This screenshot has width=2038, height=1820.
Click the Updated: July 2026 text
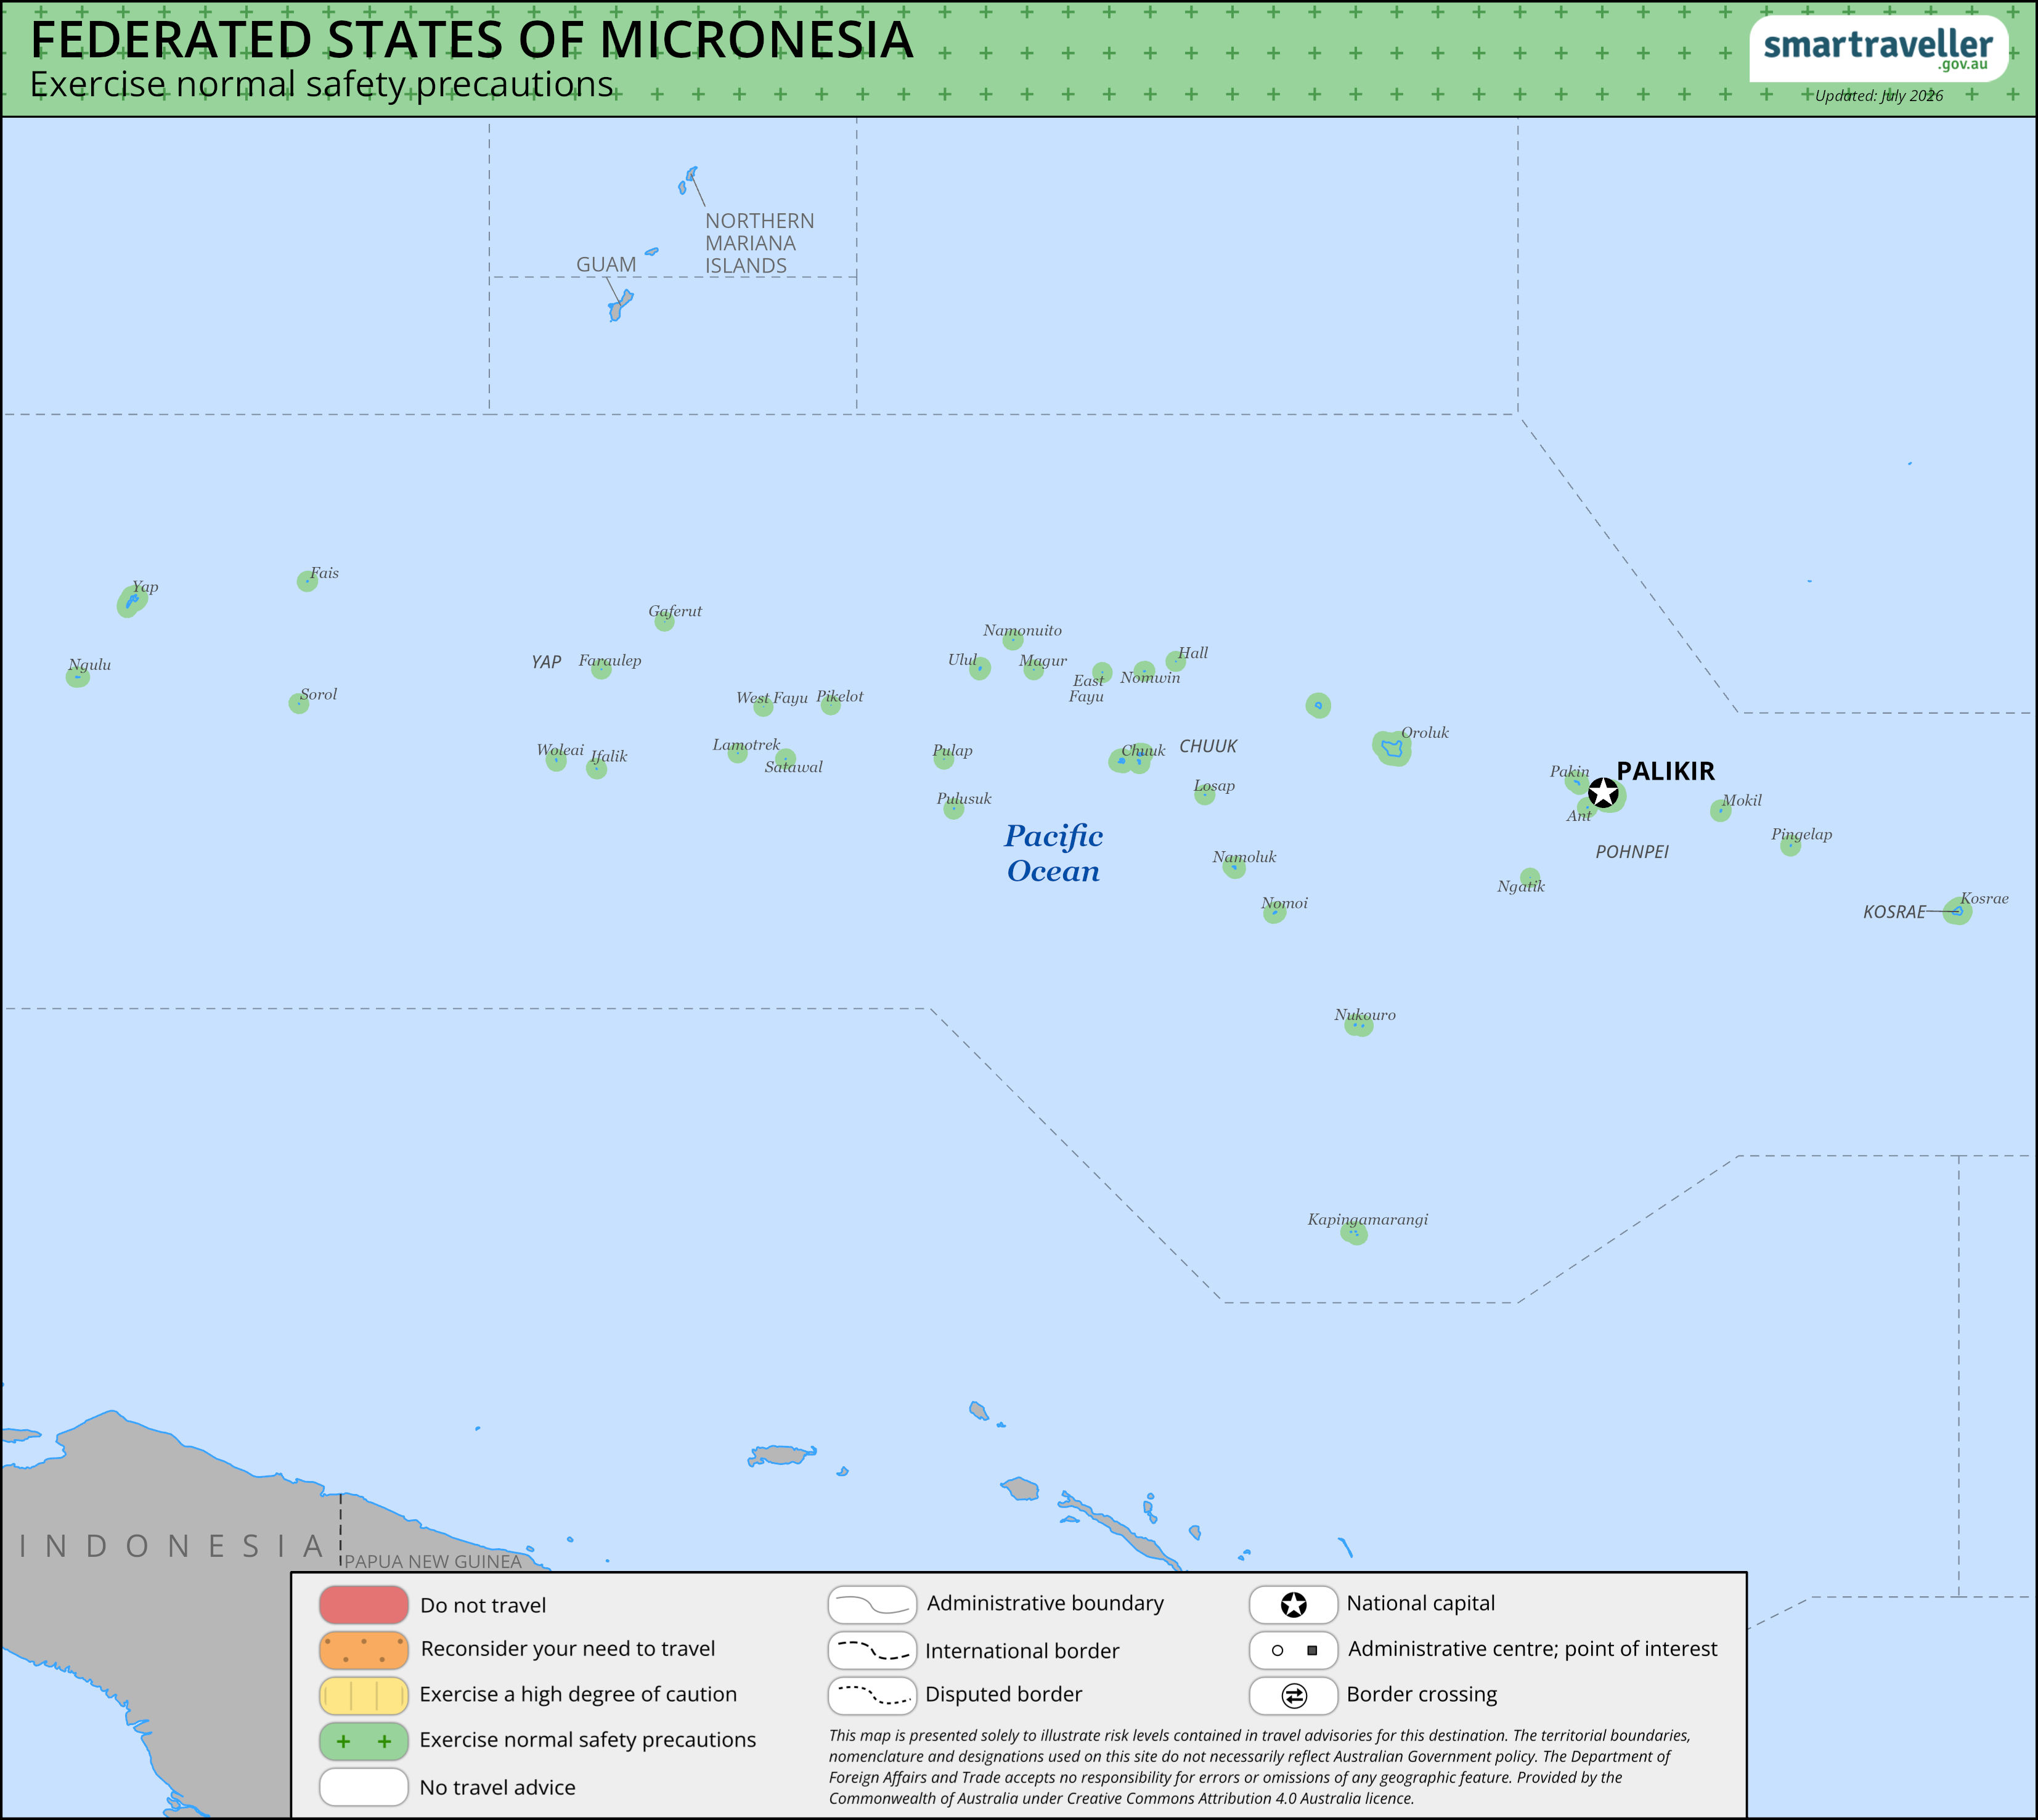pos(1879,96)
